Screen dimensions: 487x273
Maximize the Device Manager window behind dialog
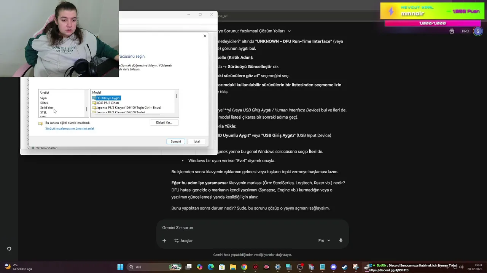coord(200,14)
